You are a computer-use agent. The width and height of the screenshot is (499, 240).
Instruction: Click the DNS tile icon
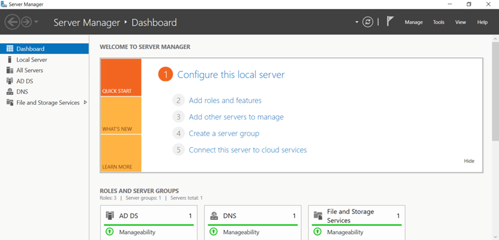[214, 215]
